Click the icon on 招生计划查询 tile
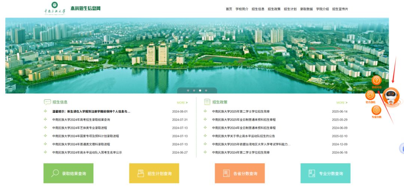Viewport: 404px width, 189px height. click(x=141, y=173)
